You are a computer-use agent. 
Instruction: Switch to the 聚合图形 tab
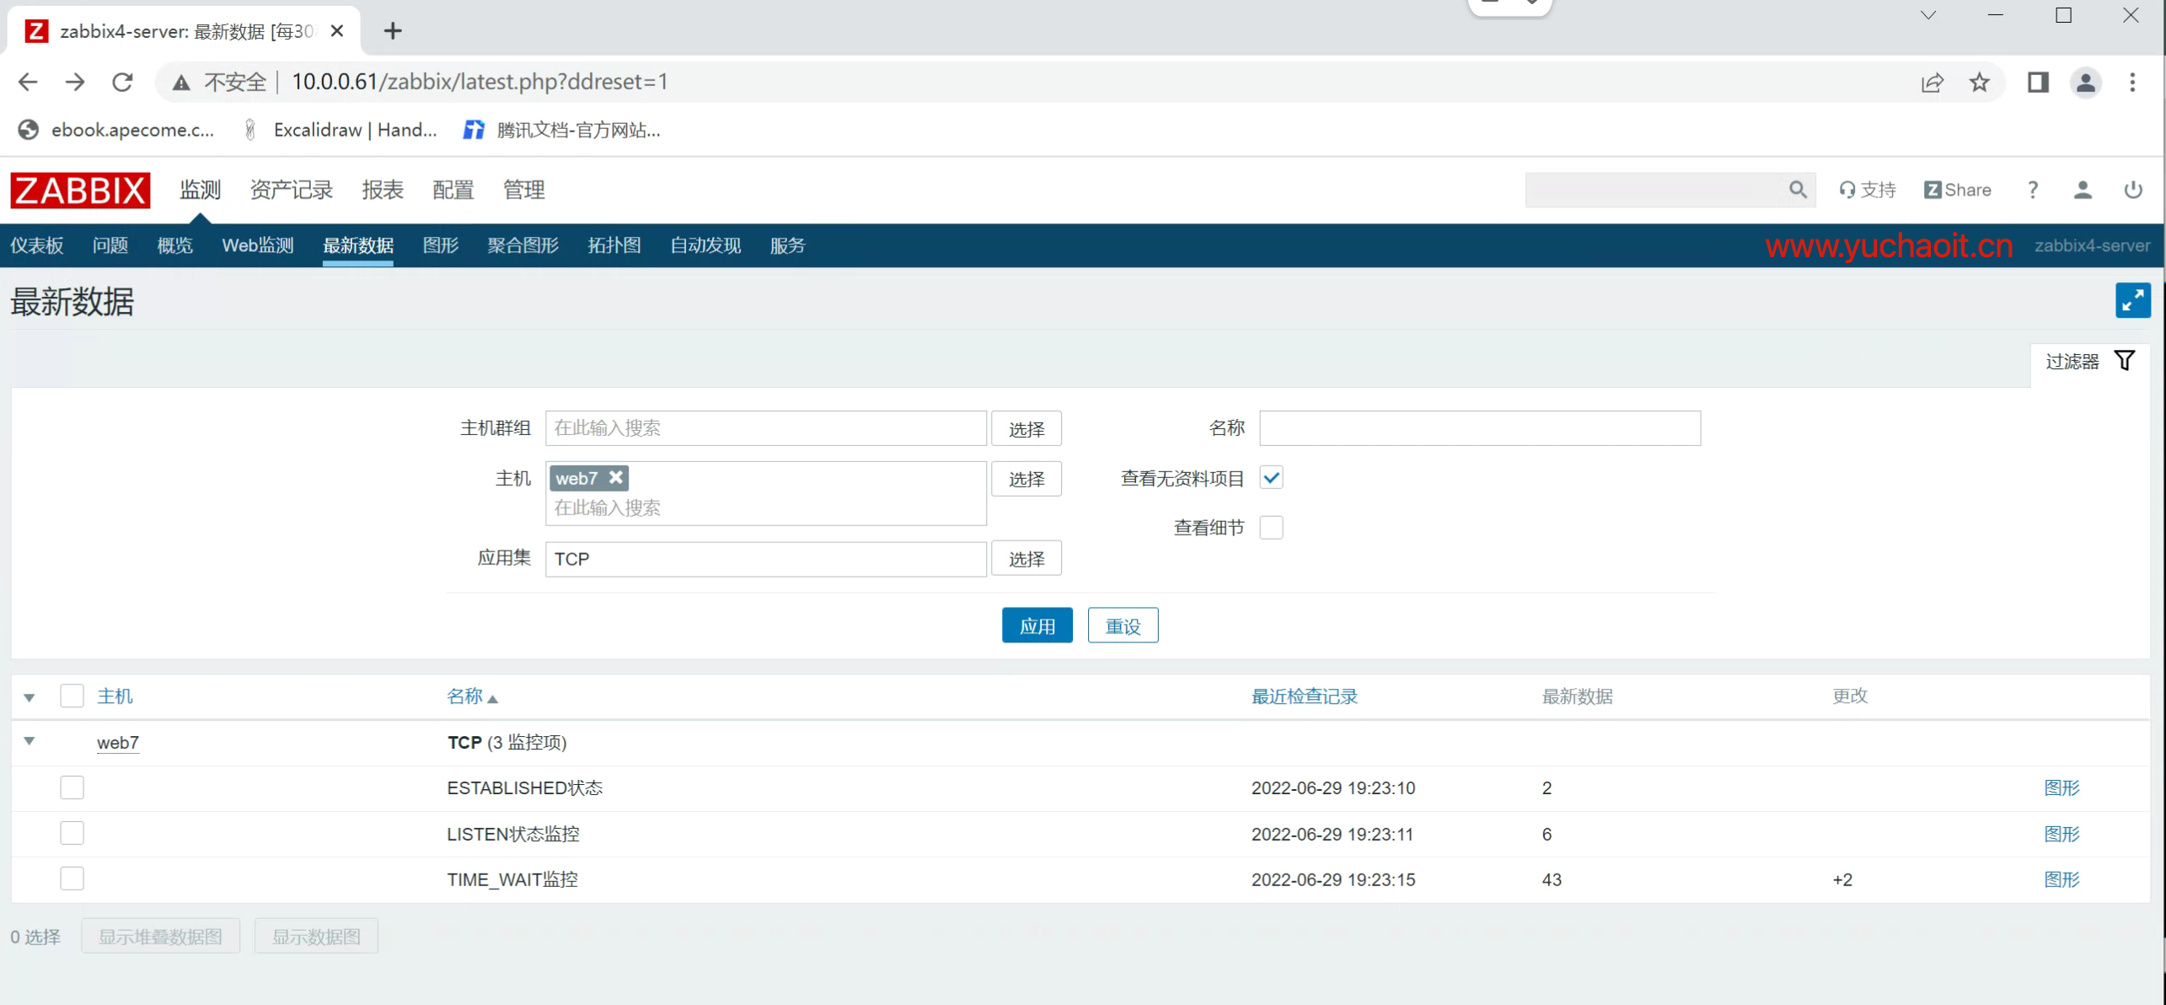pos(523,245)
